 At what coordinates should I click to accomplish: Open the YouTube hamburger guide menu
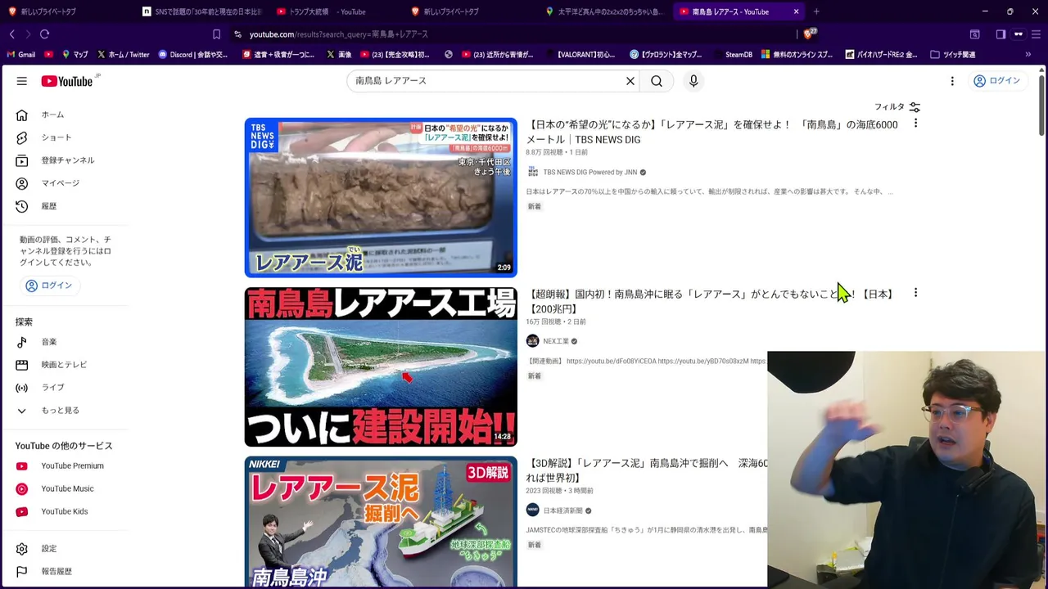click(22, 81)
